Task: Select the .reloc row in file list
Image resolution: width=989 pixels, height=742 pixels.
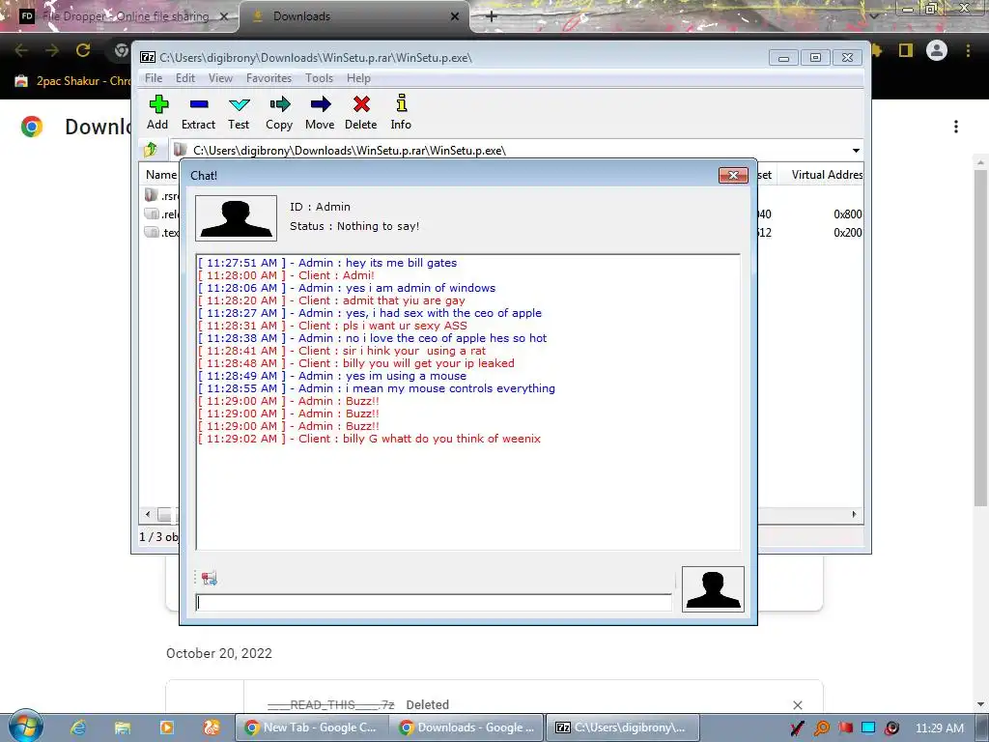Action: (x=161, y=214)
